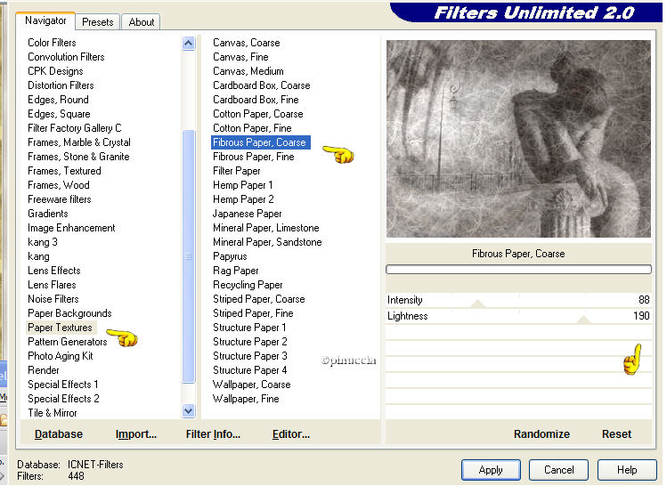667x486 pixels.
Task: Click the category list scrollbar thumb
Action: tap(189, 256)
